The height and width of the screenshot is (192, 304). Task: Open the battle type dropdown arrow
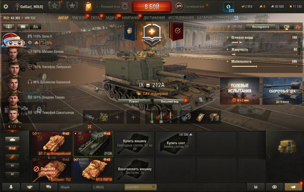coord(97,7)
